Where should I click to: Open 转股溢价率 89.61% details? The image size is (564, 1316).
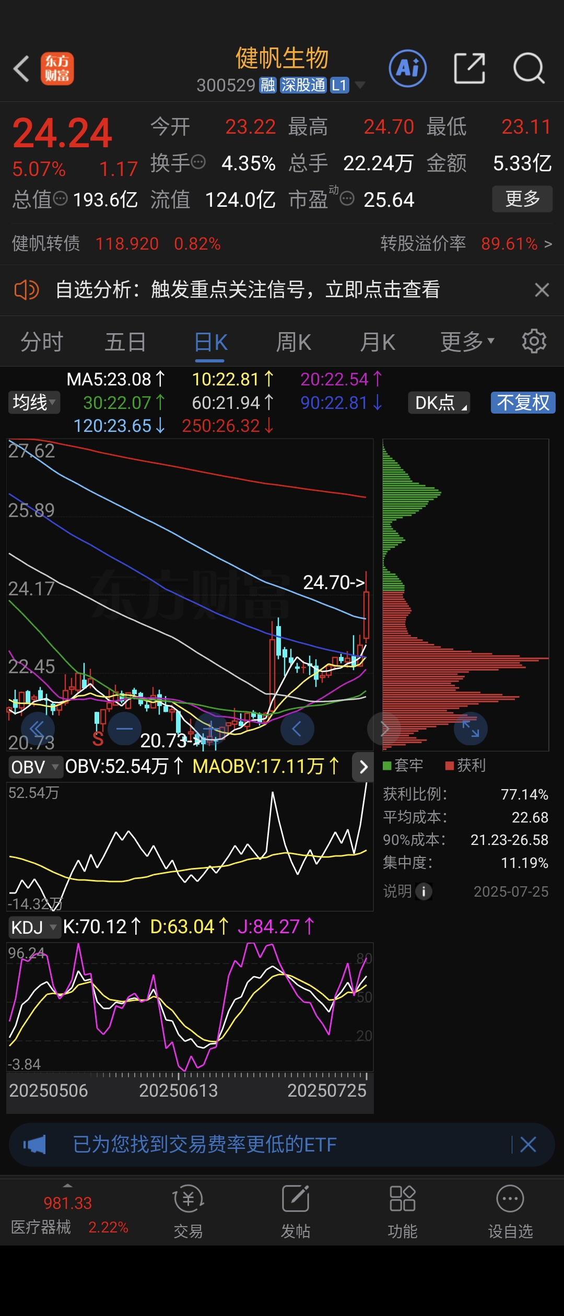tap(466, 243)
